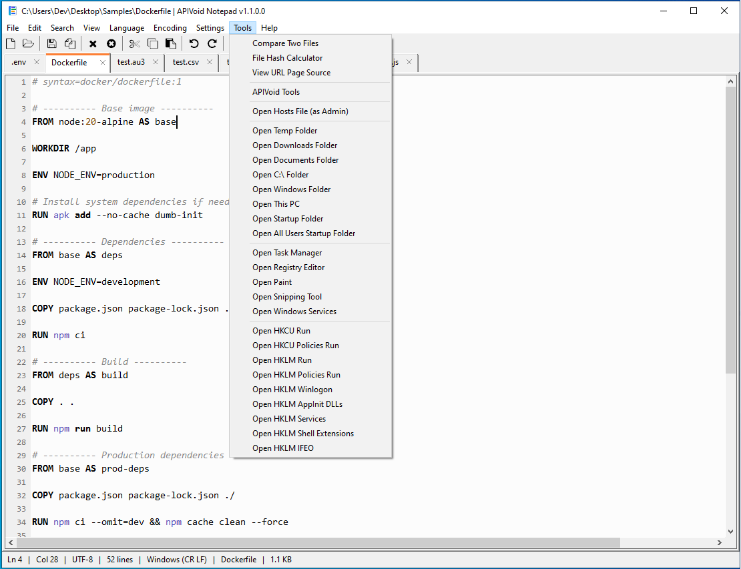
Task: Click the Close All circled-X icon
Action: click(111, 44)
